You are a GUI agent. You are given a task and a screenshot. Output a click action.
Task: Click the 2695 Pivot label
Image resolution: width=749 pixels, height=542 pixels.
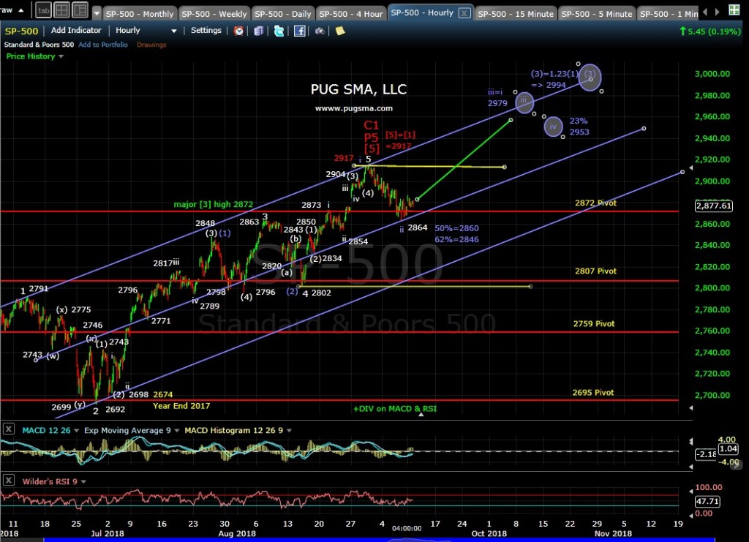(592, 392)
